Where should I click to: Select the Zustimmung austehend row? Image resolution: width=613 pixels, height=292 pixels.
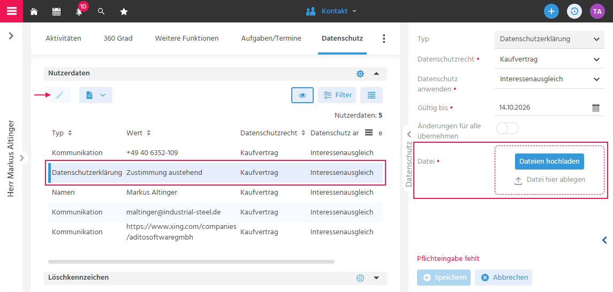pyautogui.click(x=215, y=173)
